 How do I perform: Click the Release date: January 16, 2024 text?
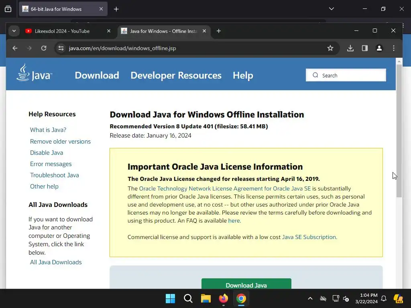click(x=151, y=136)
